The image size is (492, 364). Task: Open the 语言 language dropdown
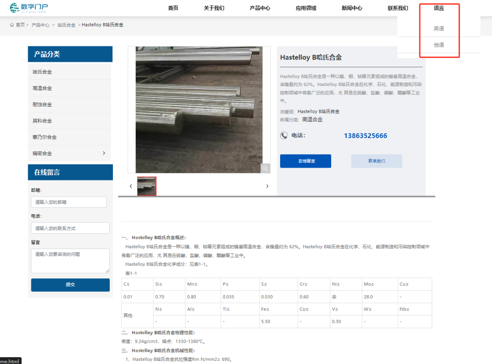439,8
